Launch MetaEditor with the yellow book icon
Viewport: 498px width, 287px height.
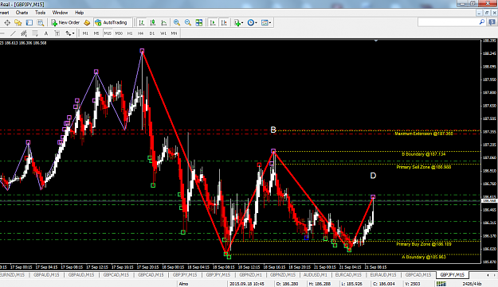(87, 22)
